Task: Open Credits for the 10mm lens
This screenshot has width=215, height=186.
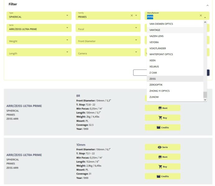Action: pyautogui.click(x=162, y=176)
